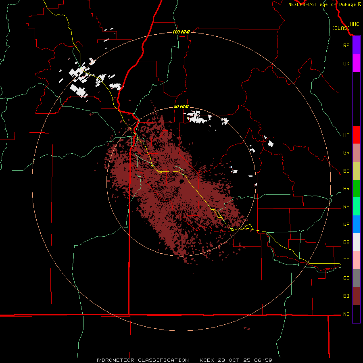Click the DS legend label
Image resolution: width=363 pixels, height=363 pixels.
point(346,242)
